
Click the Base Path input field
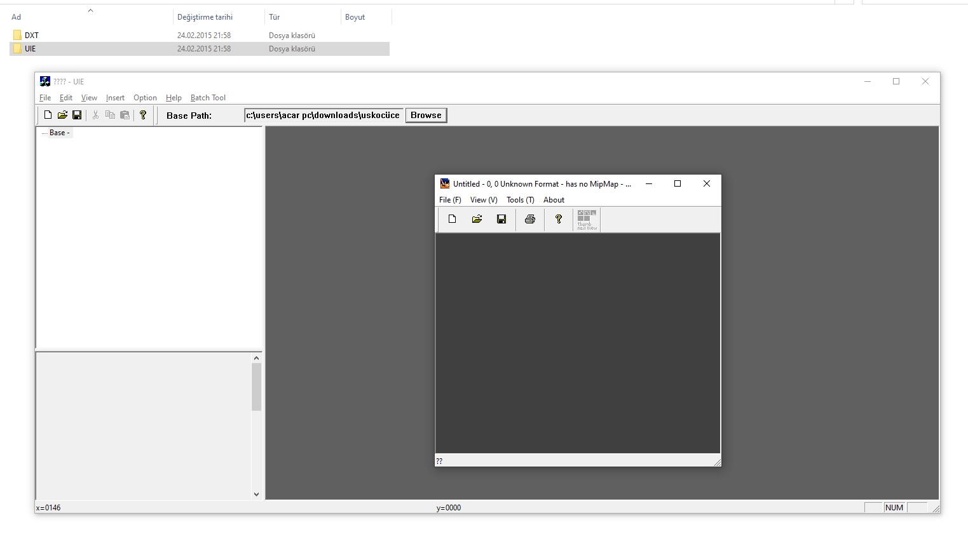coord(324,115)
